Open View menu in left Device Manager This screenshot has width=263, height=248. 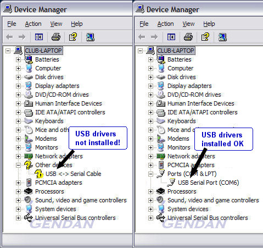click(57, 24)
